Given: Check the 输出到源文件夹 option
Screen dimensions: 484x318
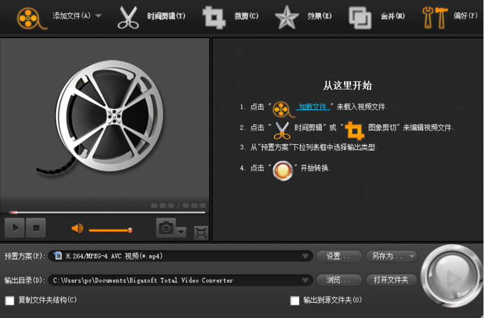Looking at the screenshot, I should [295, 300].
